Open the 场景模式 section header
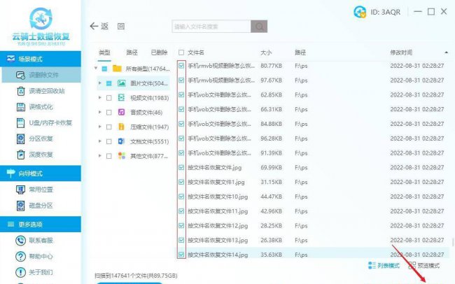Viewport: 455px width, 284px height. (41, 59)
